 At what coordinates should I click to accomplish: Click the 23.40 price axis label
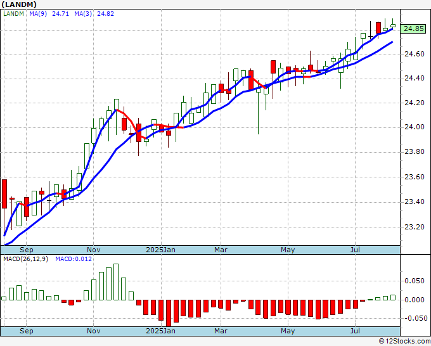pos(415,202)
